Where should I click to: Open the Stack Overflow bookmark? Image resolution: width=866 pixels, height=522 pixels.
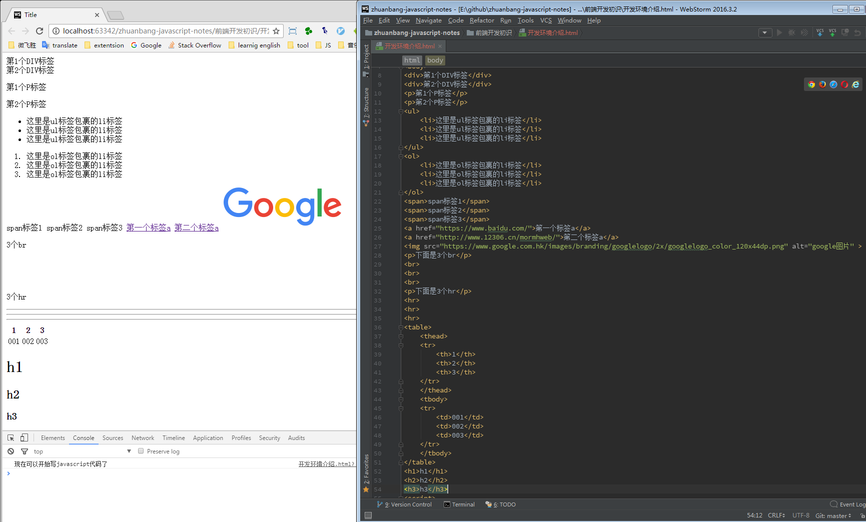195,45
